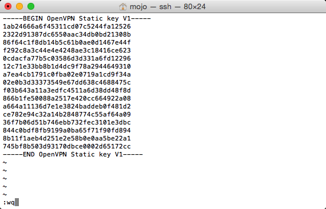Click the line beginning 0cdacfa7
Image resolution: width=326 pixels, height=209 pixels.
click(x=67, y=58)
